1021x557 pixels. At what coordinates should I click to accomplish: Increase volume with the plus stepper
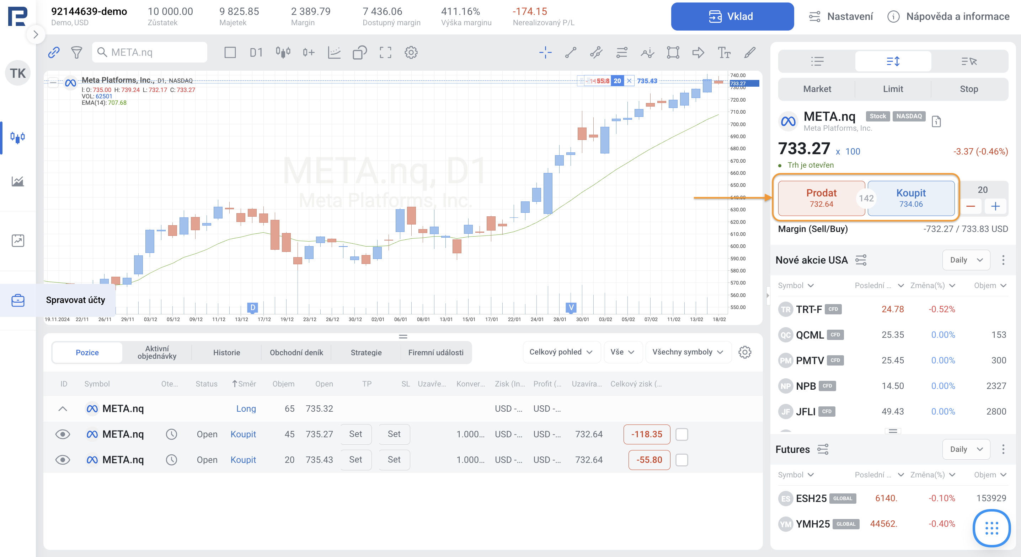coord(995,206)
